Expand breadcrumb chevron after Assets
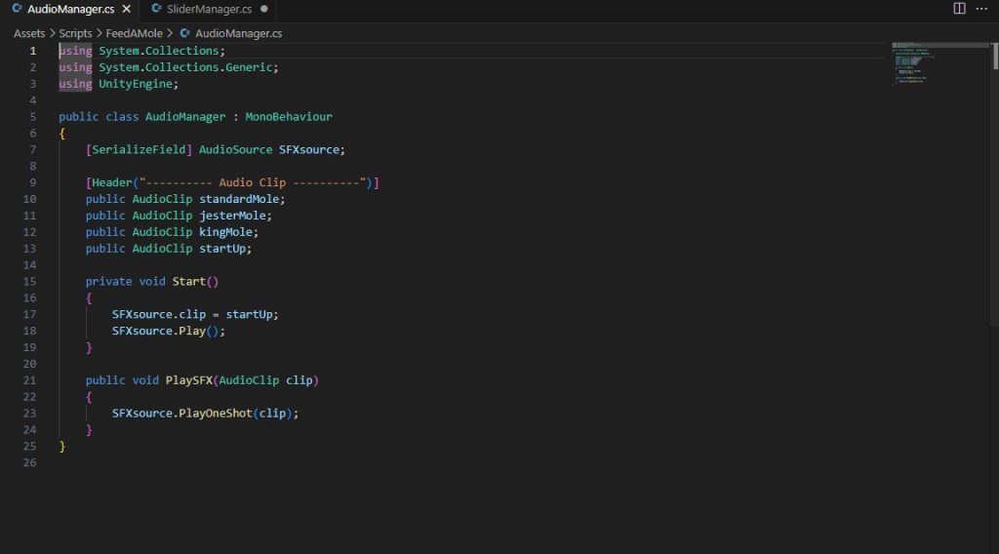The height and width of the screenshot is (554, 999). click(x=53, y=33)
